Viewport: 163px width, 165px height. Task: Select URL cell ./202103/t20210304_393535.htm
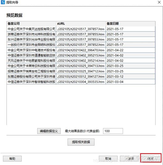(x=81, y=82)
